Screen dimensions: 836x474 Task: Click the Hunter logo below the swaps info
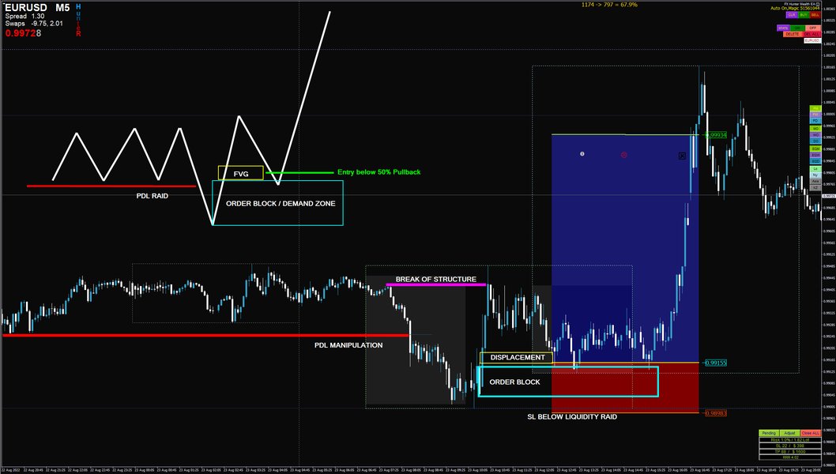coord(77,21)
